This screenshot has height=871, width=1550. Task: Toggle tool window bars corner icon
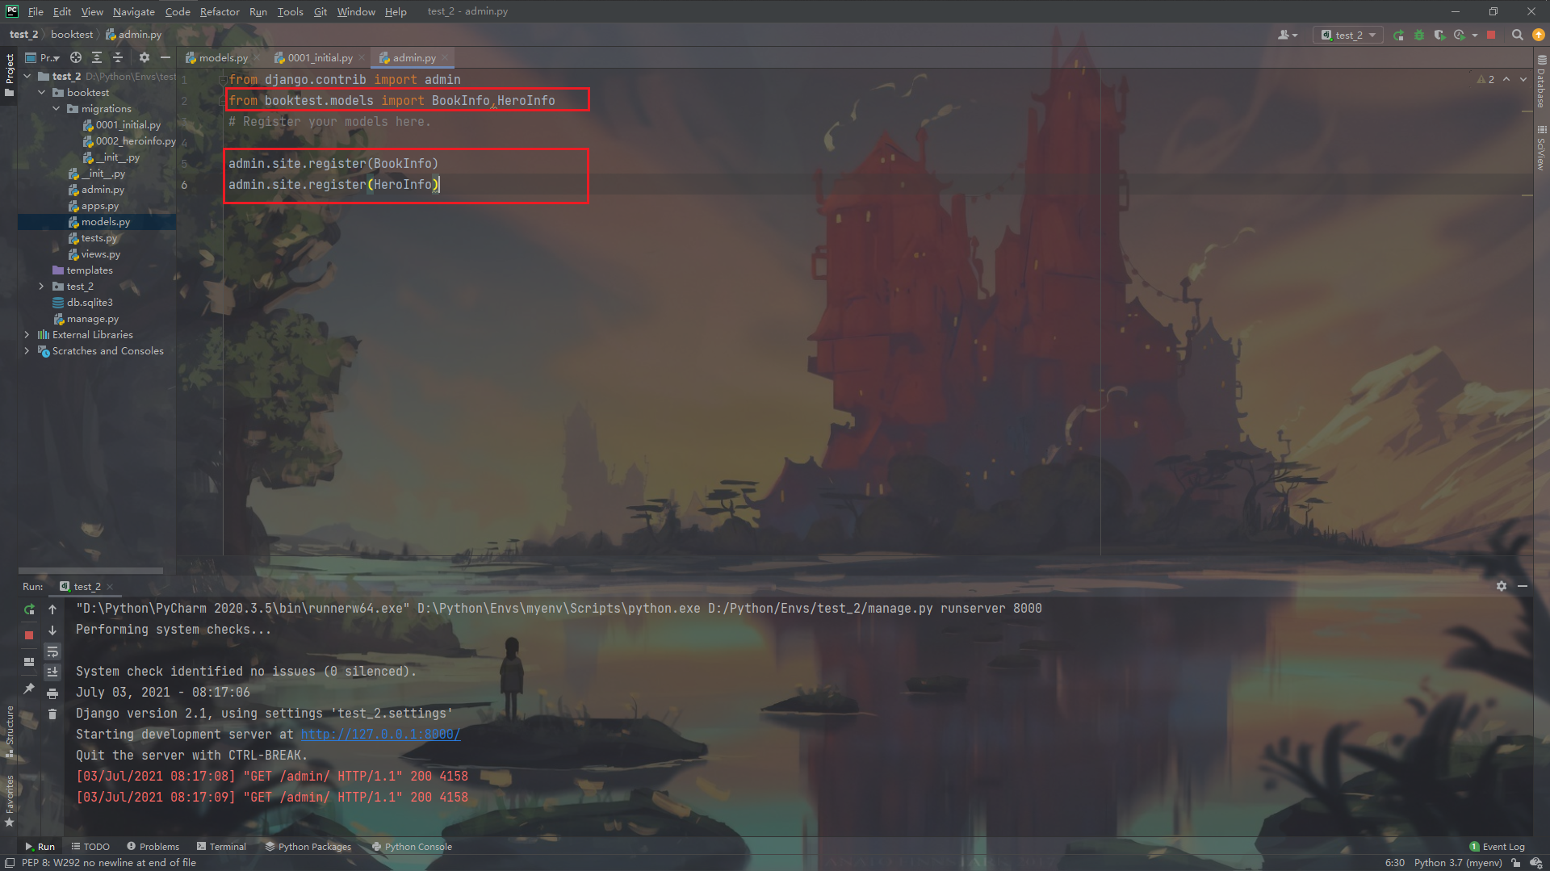coord(9,863)
